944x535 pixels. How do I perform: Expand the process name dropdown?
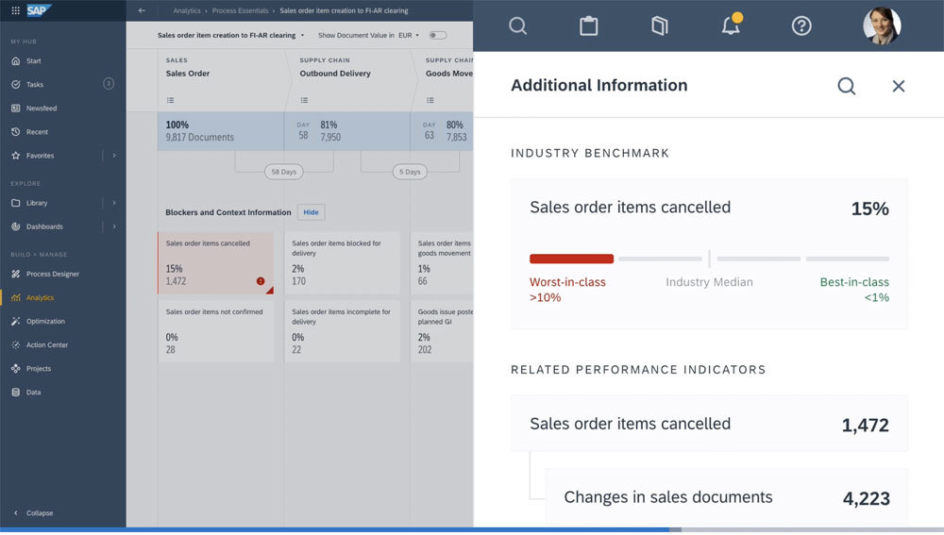coord(302,36)
